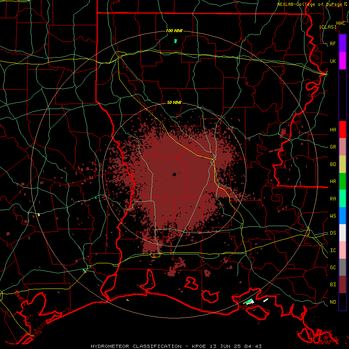The height and width of the screenshot is (349, 349).
Task: Pick the light green RA swatch
Action: (x=342, y=199)
